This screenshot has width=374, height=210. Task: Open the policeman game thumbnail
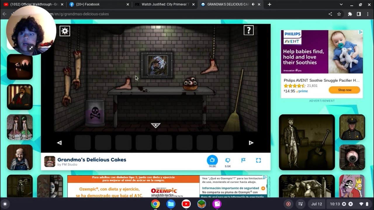tap(352, 127)
